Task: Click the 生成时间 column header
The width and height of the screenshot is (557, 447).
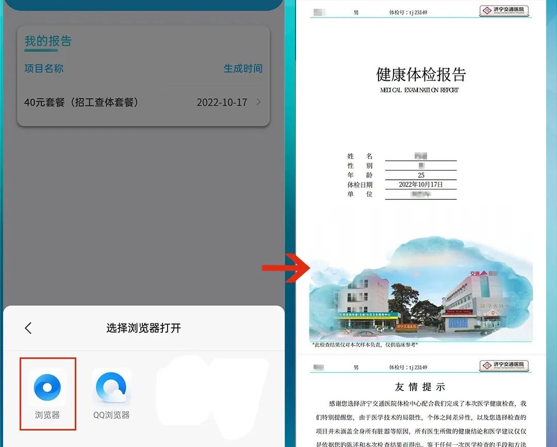Action: click(243, 68)
